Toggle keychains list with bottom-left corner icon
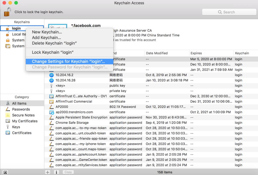This screenshot has width=258, height=175. tap(5, 172)
